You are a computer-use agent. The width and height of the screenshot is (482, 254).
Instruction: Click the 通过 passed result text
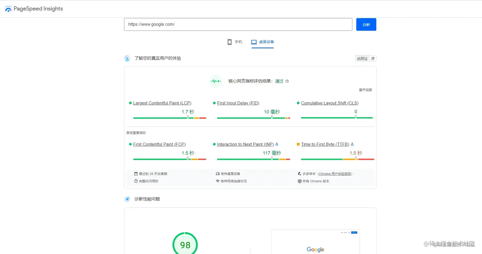279,81
